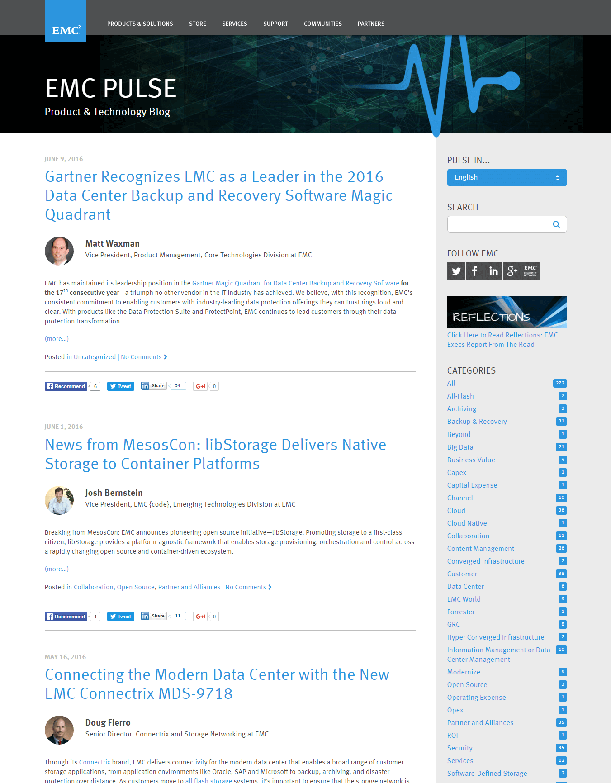Open the Connectrix MDS-9718 article title
611x783 pixels.
tap(217, 684)
